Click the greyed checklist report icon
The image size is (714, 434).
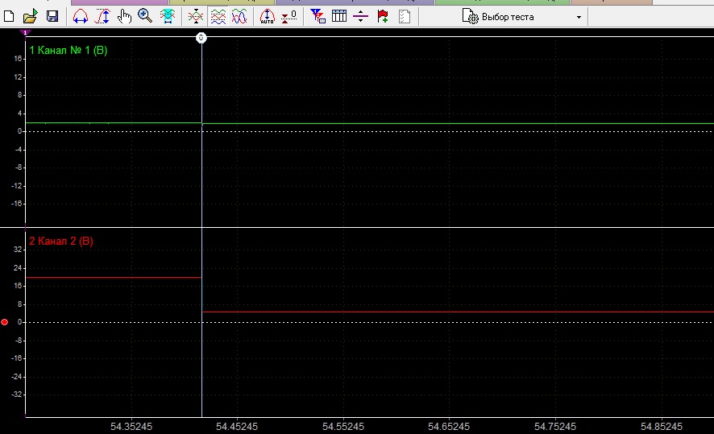(405, 17)
